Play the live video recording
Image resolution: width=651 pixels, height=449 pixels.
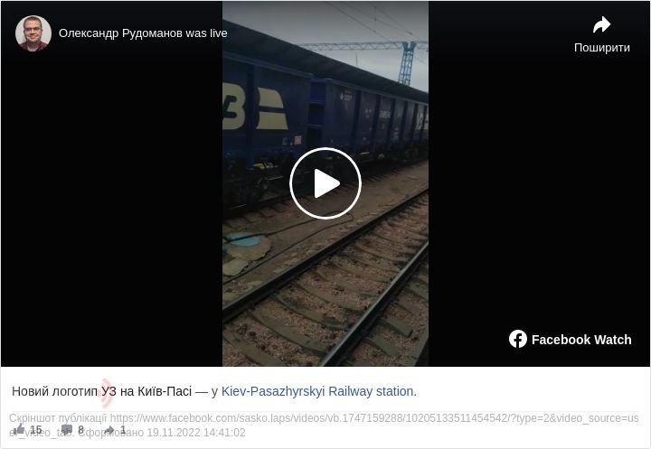325,183
